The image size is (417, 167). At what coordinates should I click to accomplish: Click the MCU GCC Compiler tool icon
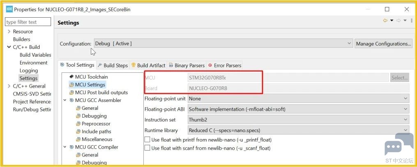coord(71,147)
